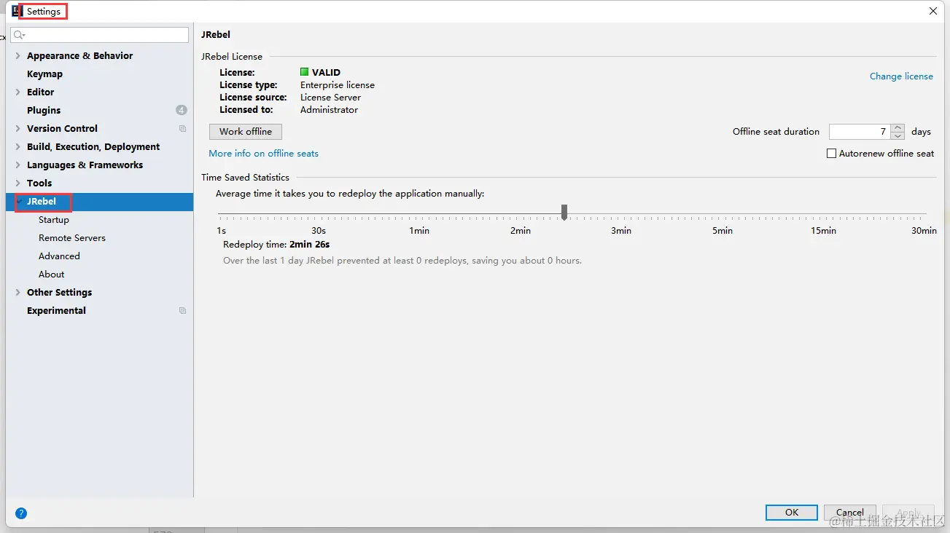Image resolution: width=950 pixels, height=533 pixels.
Task: Expand Build, Execution, Deployment section
Action: [18, 146]
